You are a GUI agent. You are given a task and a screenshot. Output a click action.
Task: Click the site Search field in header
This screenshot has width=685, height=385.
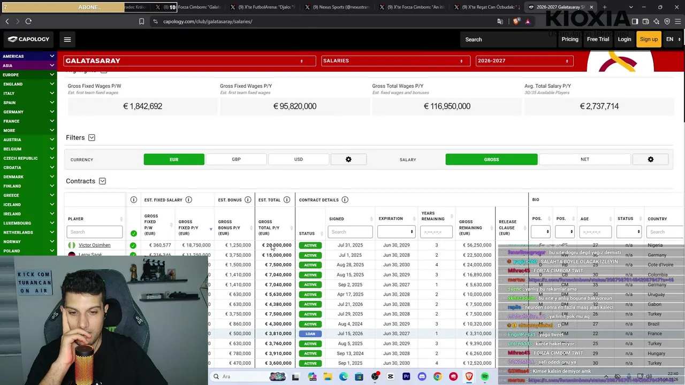point(508,40)
